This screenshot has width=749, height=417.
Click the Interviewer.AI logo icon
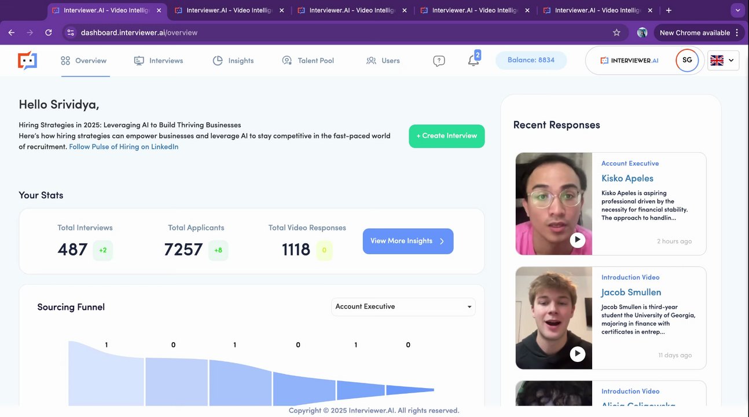tap(27, 60)
